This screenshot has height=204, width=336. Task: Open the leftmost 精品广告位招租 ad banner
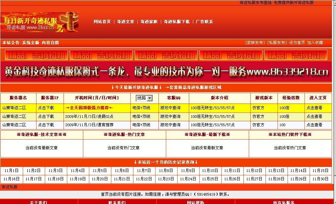[36, 55]
